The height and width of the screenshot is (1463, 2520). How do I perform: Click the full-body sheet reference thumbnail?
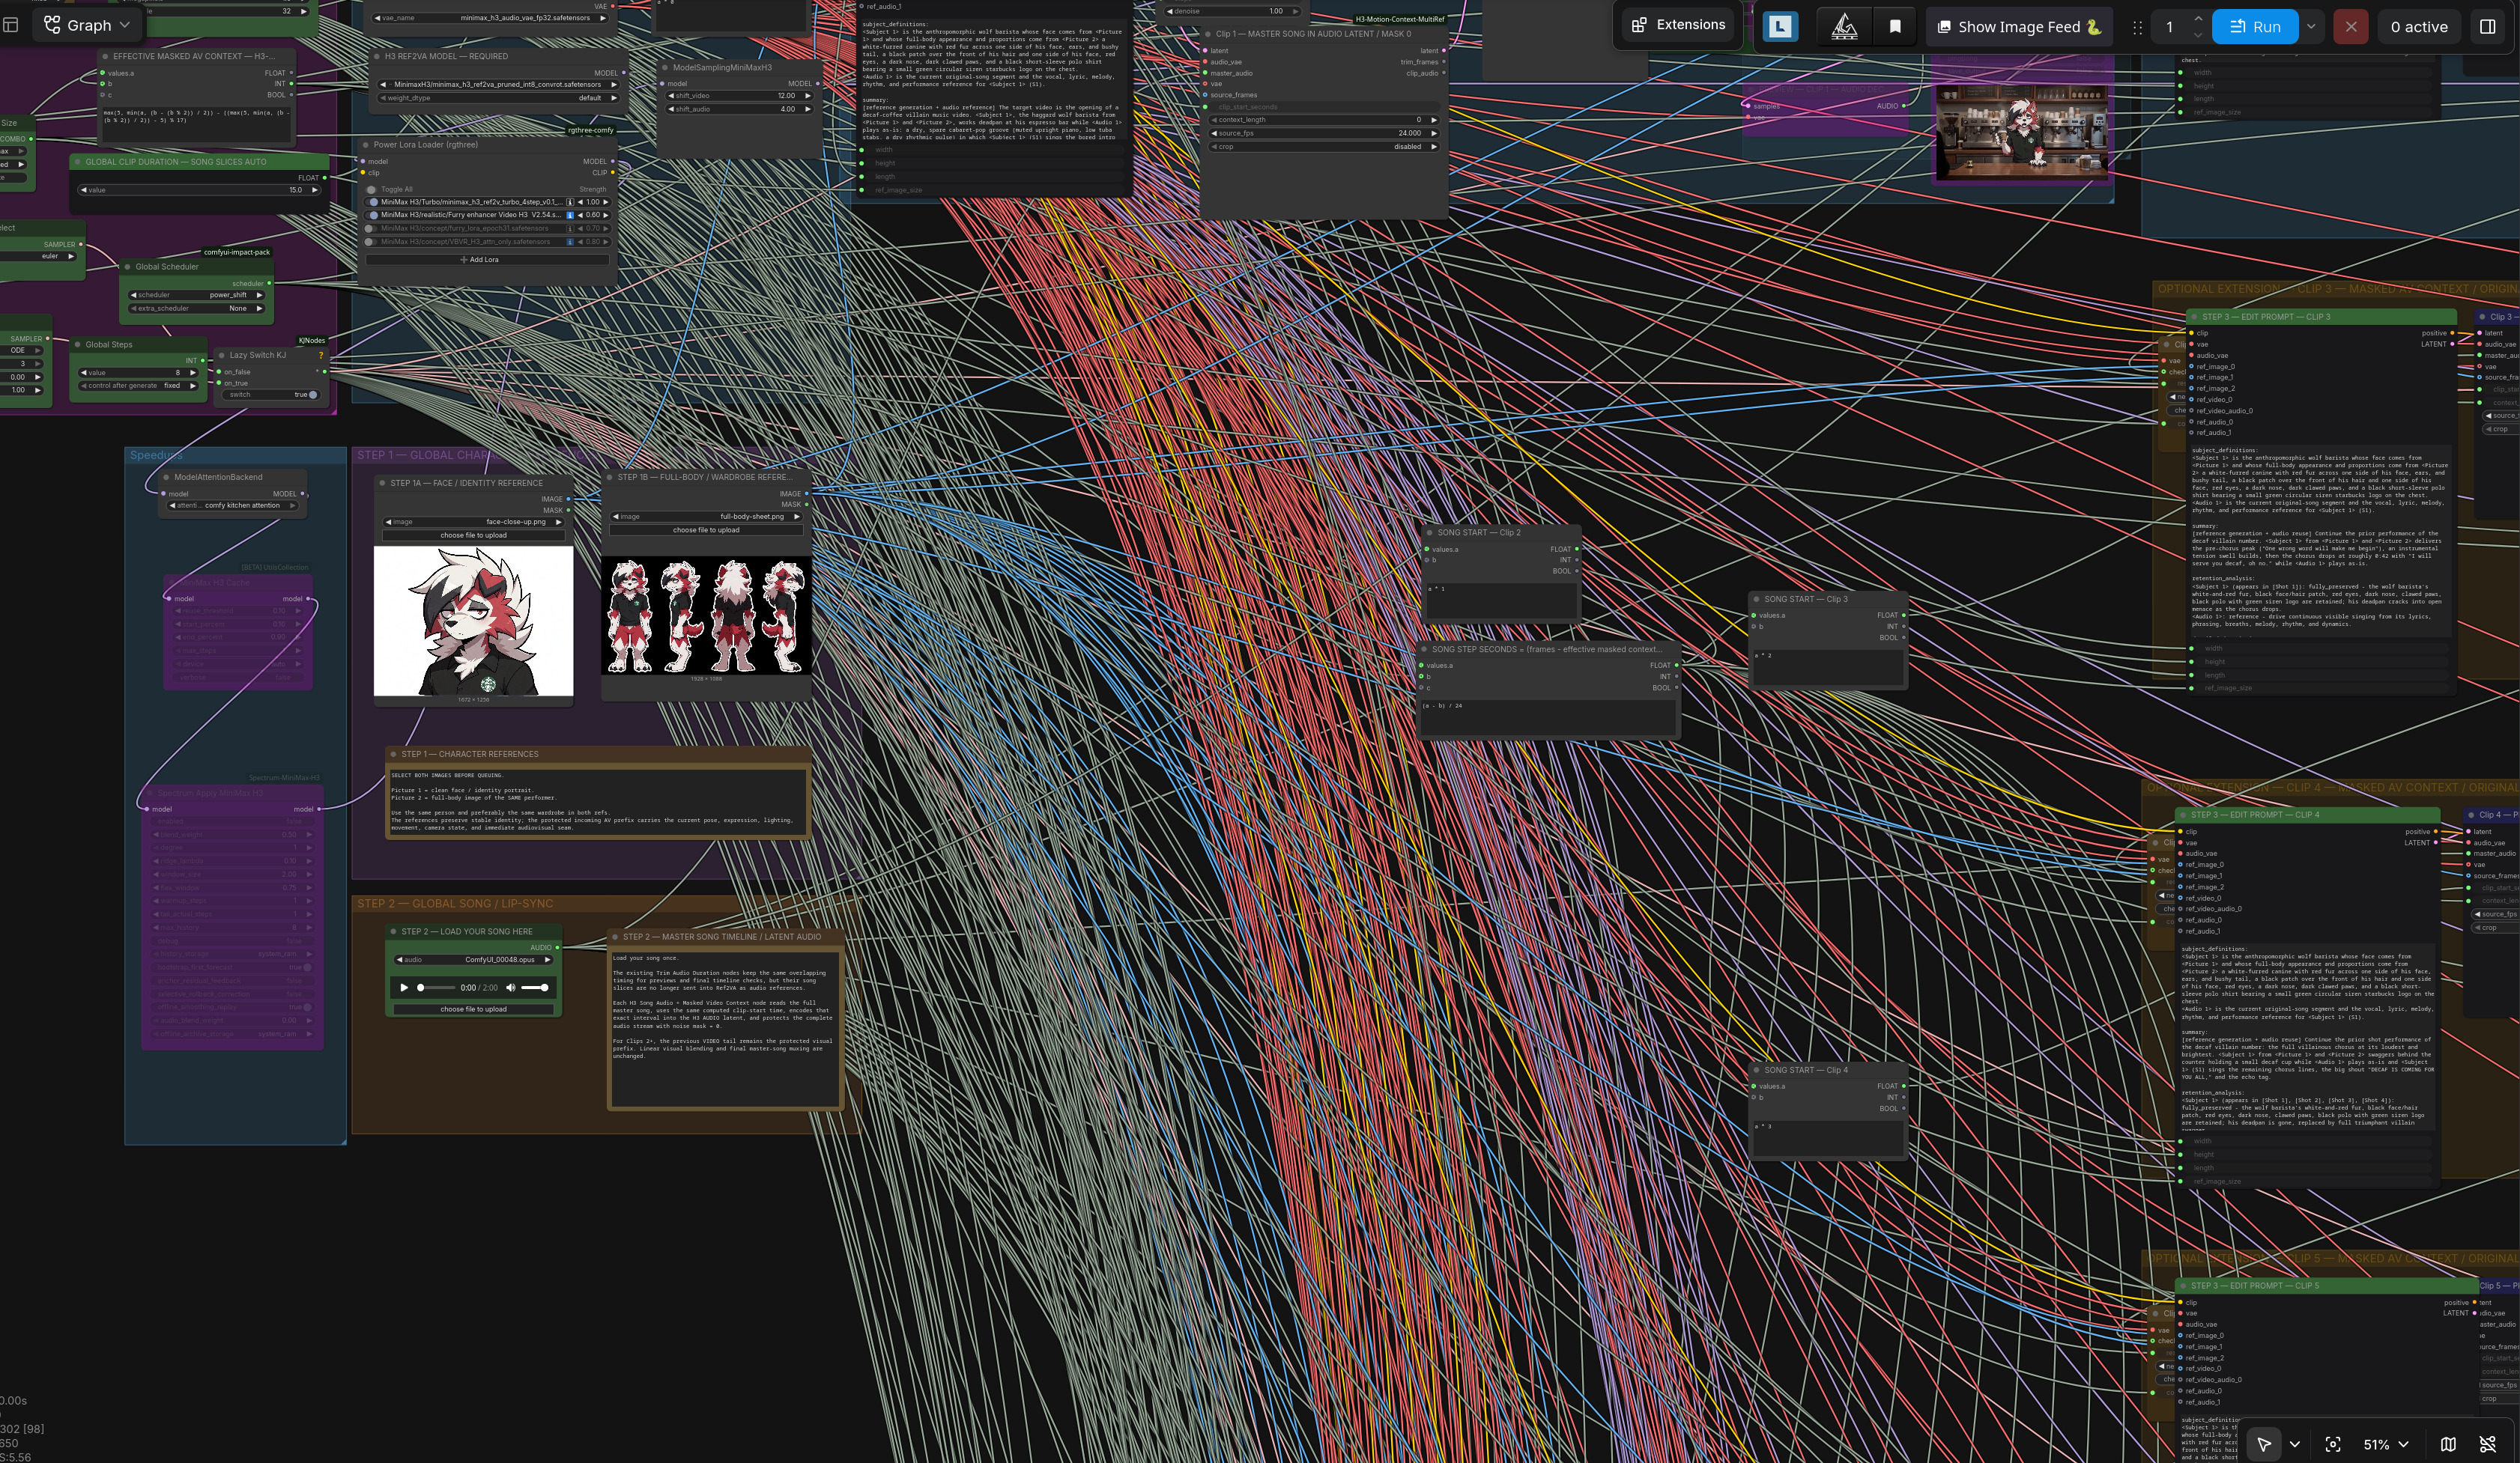(706, 615)
